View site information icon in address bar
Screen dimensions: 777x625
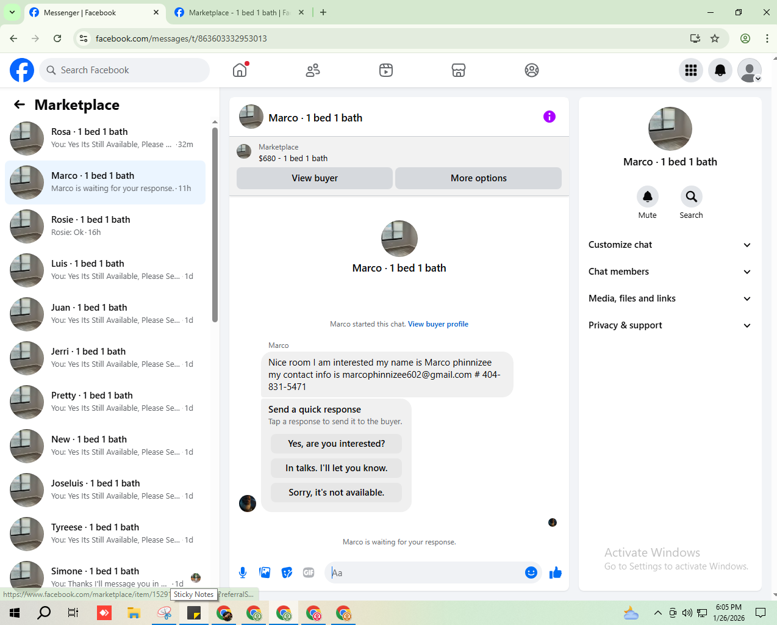[x=84, y=38]
